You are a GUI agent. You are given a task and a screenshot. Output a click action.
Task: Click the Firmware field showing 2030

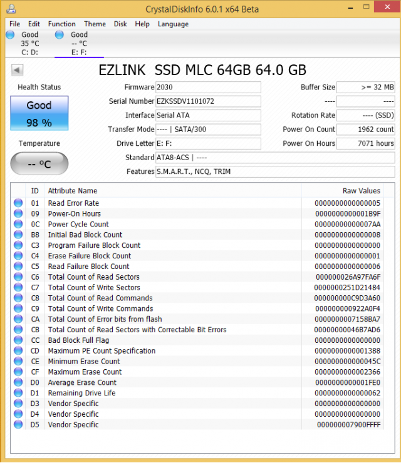pos(208,88)
